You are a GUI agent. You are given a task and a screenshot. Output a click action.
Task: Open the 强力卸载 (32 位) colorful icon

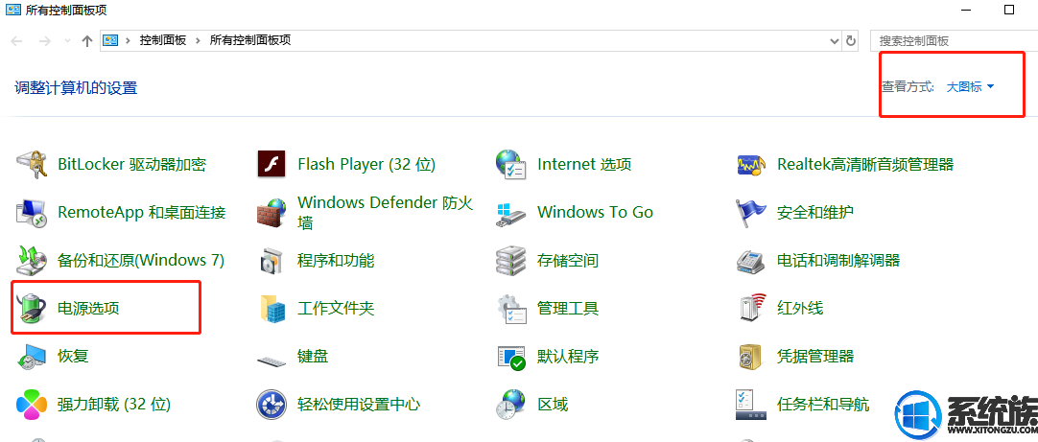pos(31,405)
